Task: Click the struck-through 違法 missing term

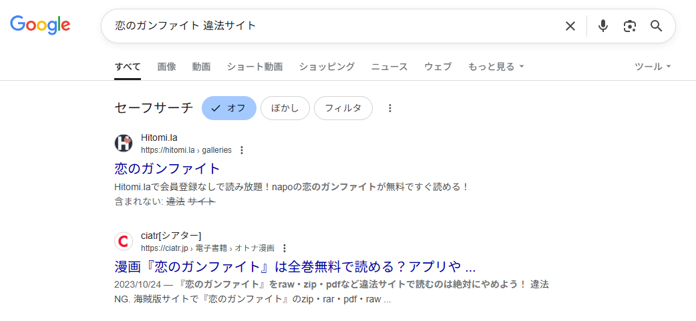Action: pos(175,202)
